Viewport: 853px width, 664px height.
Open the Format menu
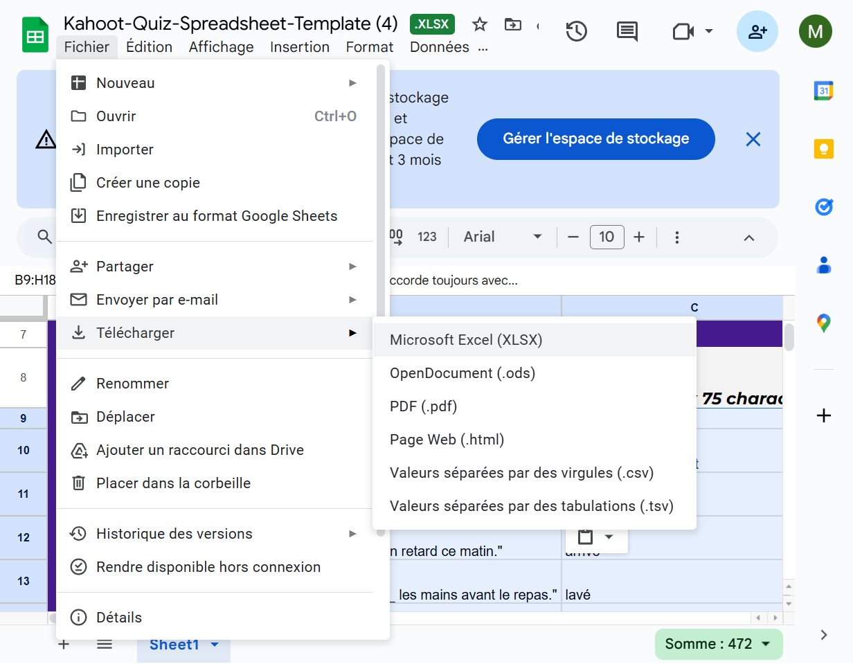(370, 47)
